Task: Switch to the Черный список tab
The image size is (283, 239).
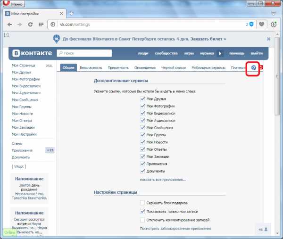Action: (174, 67)
